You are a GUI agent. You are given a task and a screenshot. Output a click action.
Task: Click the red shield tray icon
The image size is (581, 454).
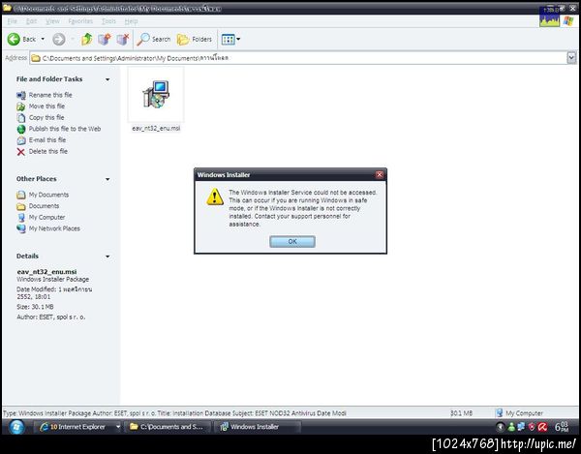(532, 427)
